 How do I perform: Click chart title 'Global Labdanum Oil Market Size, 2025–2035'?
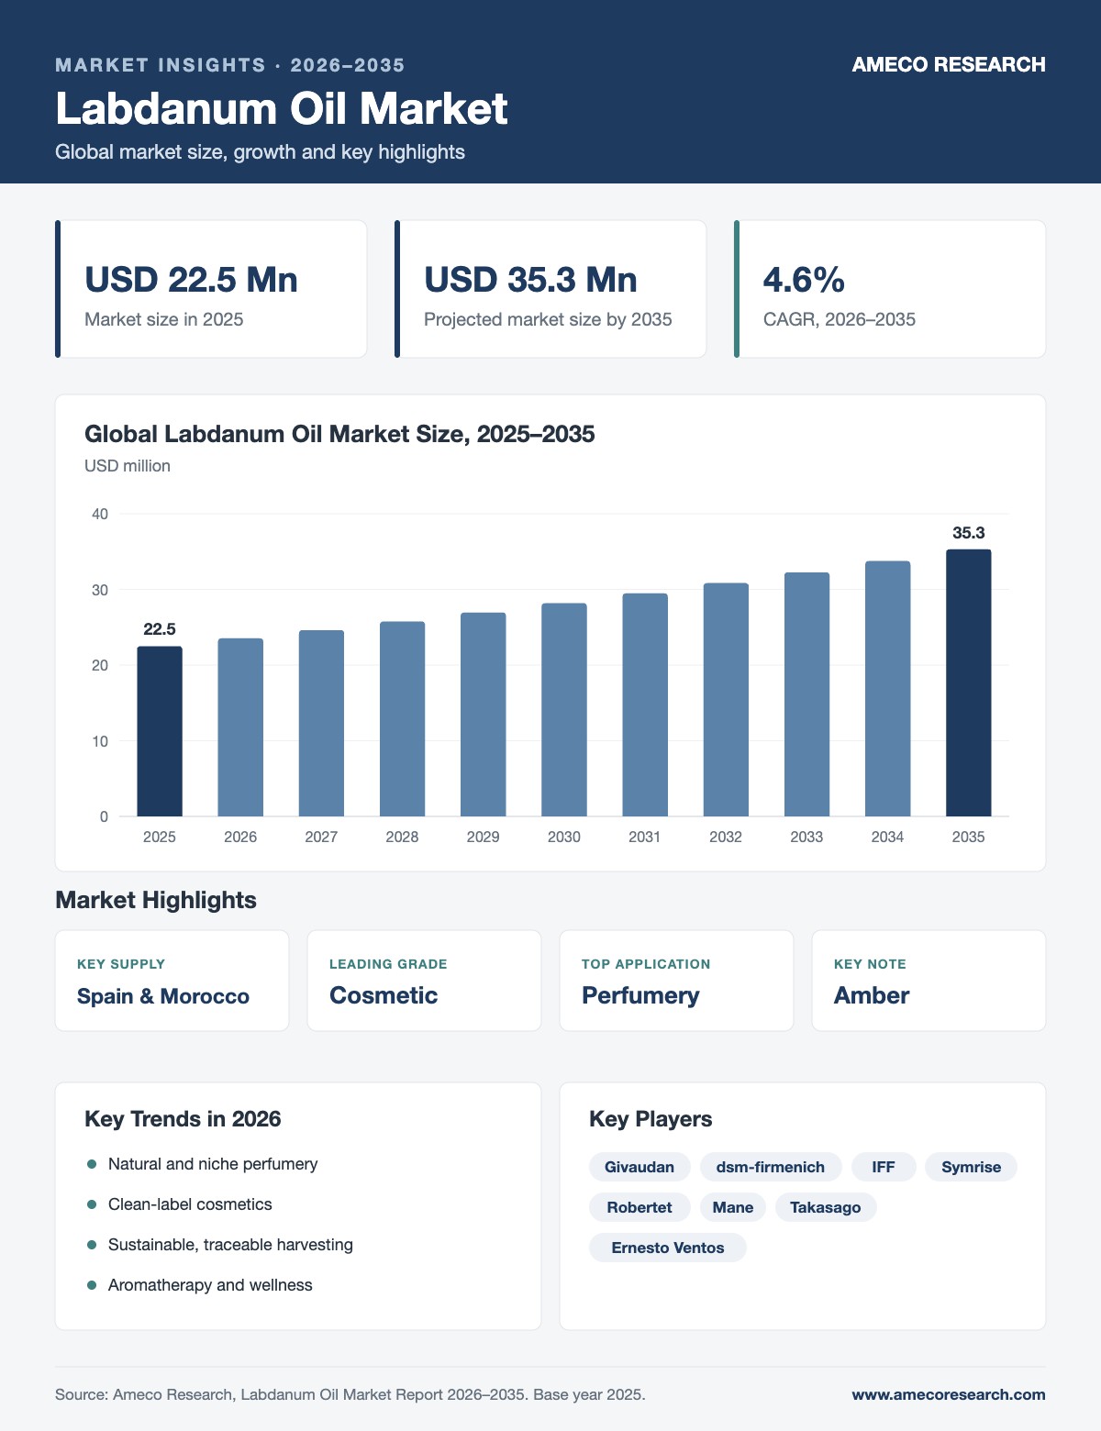click(339, 434)
